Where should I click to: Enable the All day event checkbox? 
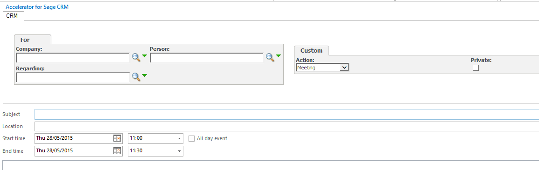pos(191,138)
